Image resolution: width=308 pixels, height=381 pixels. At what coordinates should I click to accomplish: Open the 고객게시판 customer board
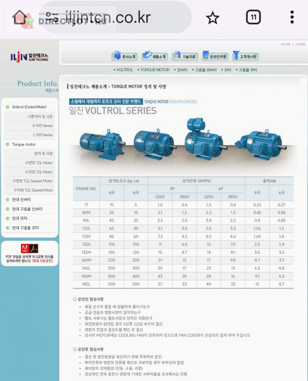click(245, 57)
